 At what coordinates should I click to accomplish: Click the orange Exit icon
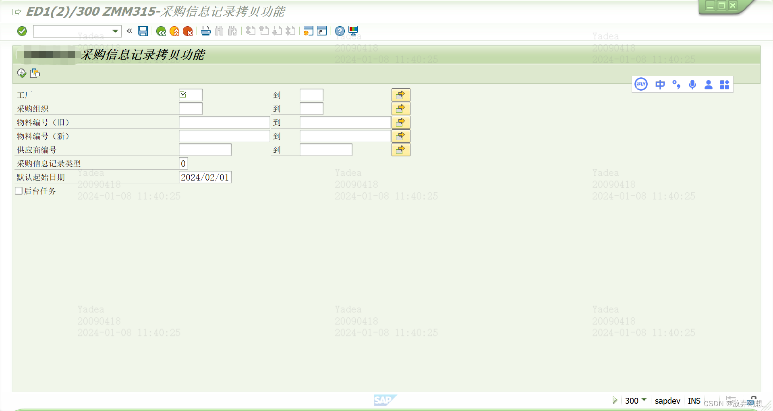(x=174, y=31)
